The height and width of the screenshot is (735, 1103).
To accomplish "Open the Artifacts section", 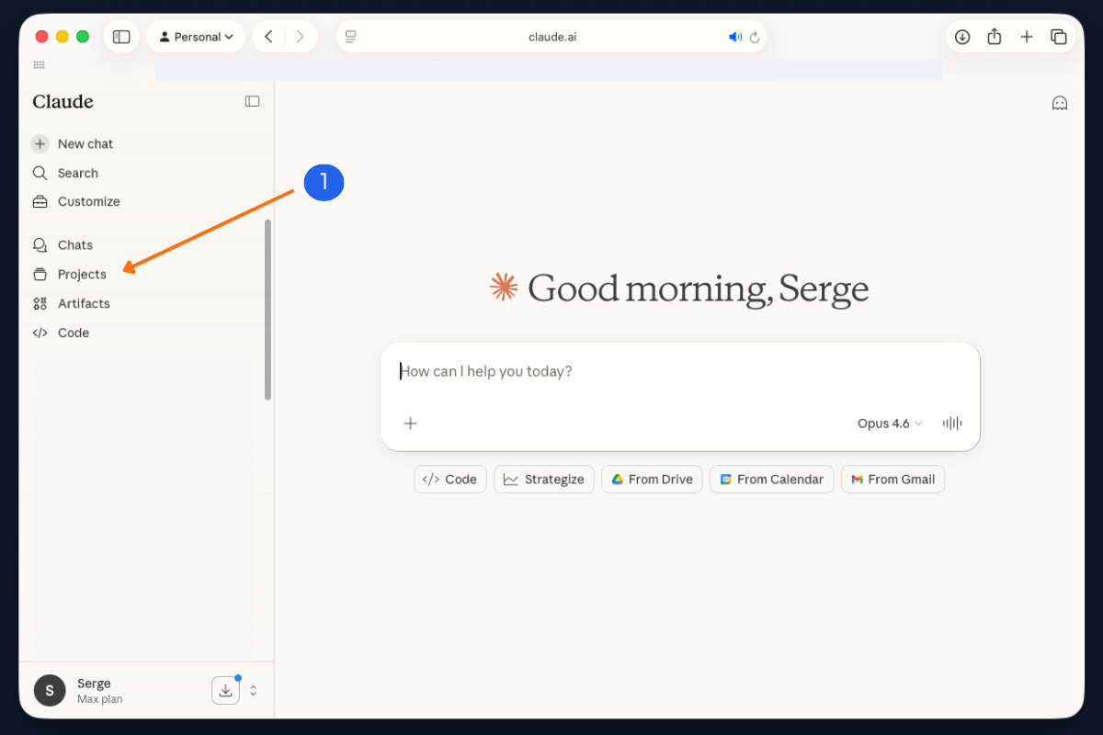I will pos(71,303).
